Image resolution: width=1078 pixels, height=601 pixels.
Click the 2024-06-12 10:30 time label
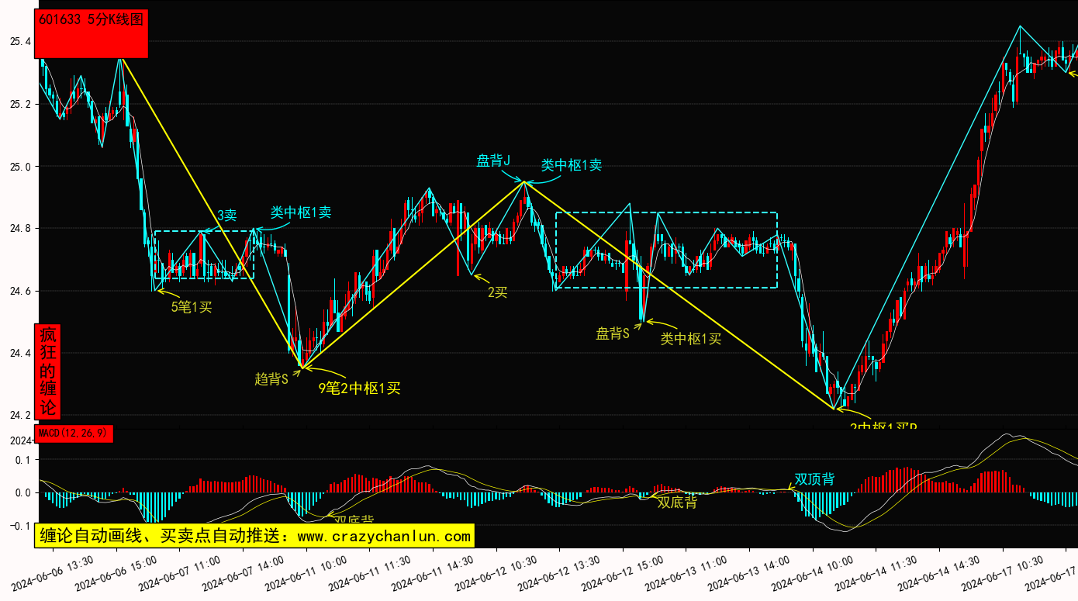coord(496,573)
